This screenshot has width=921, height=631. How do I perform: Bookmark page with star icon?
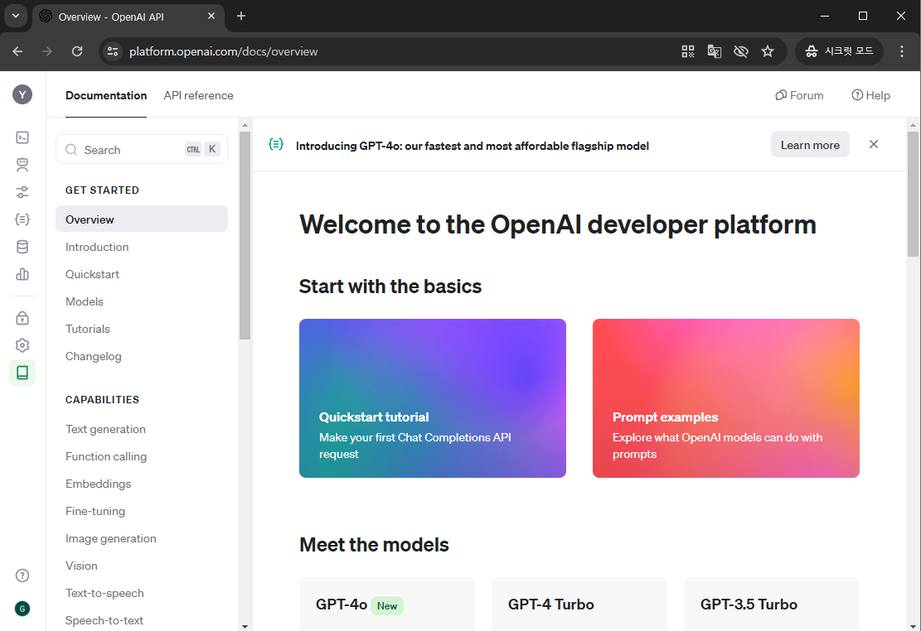point(768,51)
